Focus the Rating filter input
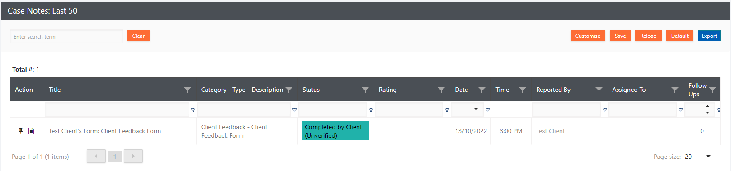 click(x=409, y=109)
